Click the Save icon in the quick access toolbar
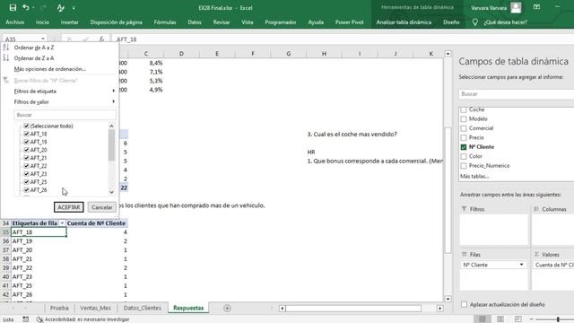The image size is (574, 323). [x=13, y=8]
